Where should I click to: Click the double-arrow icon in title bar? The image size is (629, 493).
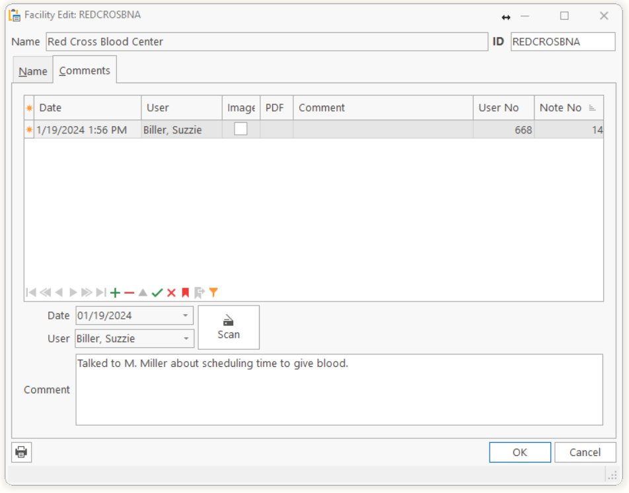(x=506, y=17)
